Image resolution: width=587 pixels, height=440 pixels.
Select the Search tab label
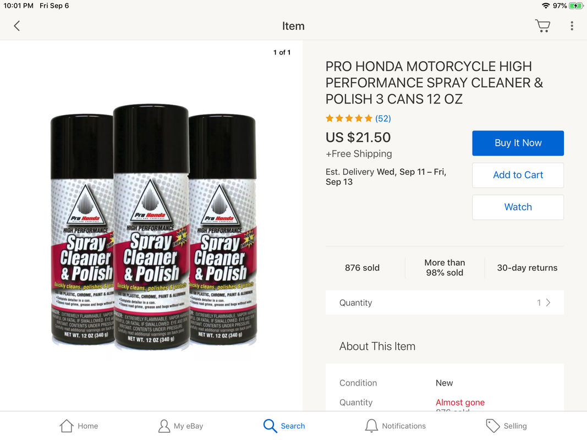(293, 426)
